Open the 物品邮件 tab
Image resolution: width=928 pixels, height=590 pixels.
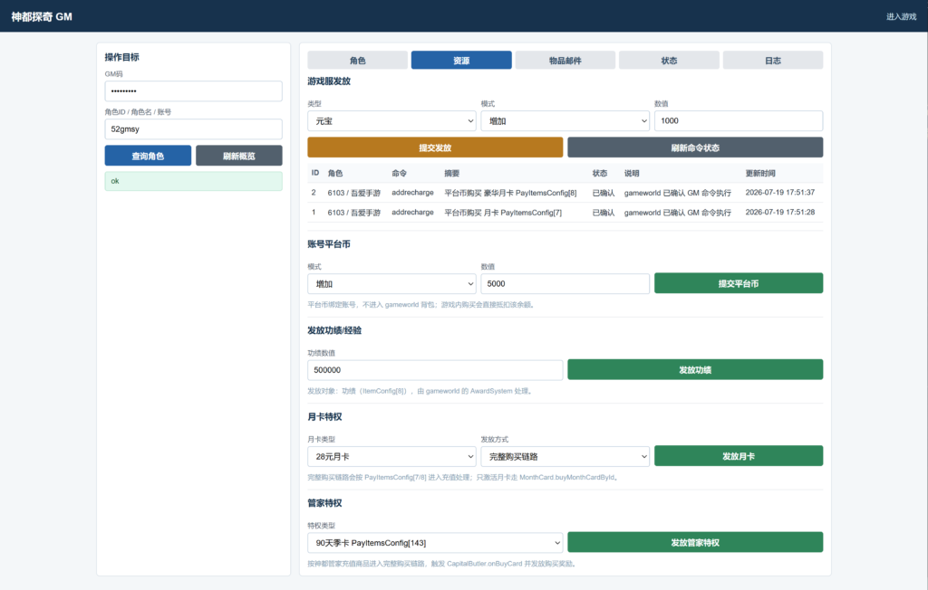[565, 61]
